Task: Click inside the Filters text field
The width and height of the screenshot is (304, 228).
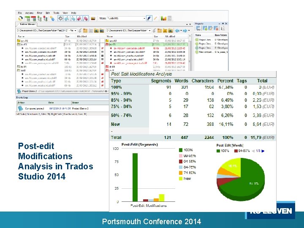Action: click(x=125, y=19)
